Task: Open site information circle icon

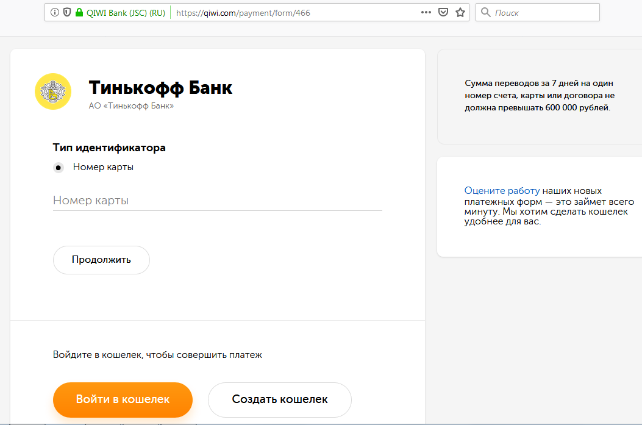Action: pos(55,12)
